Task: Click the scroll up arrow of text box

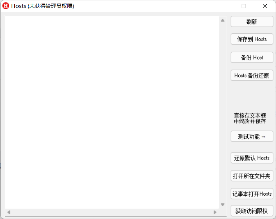Action: pos(223,20)
